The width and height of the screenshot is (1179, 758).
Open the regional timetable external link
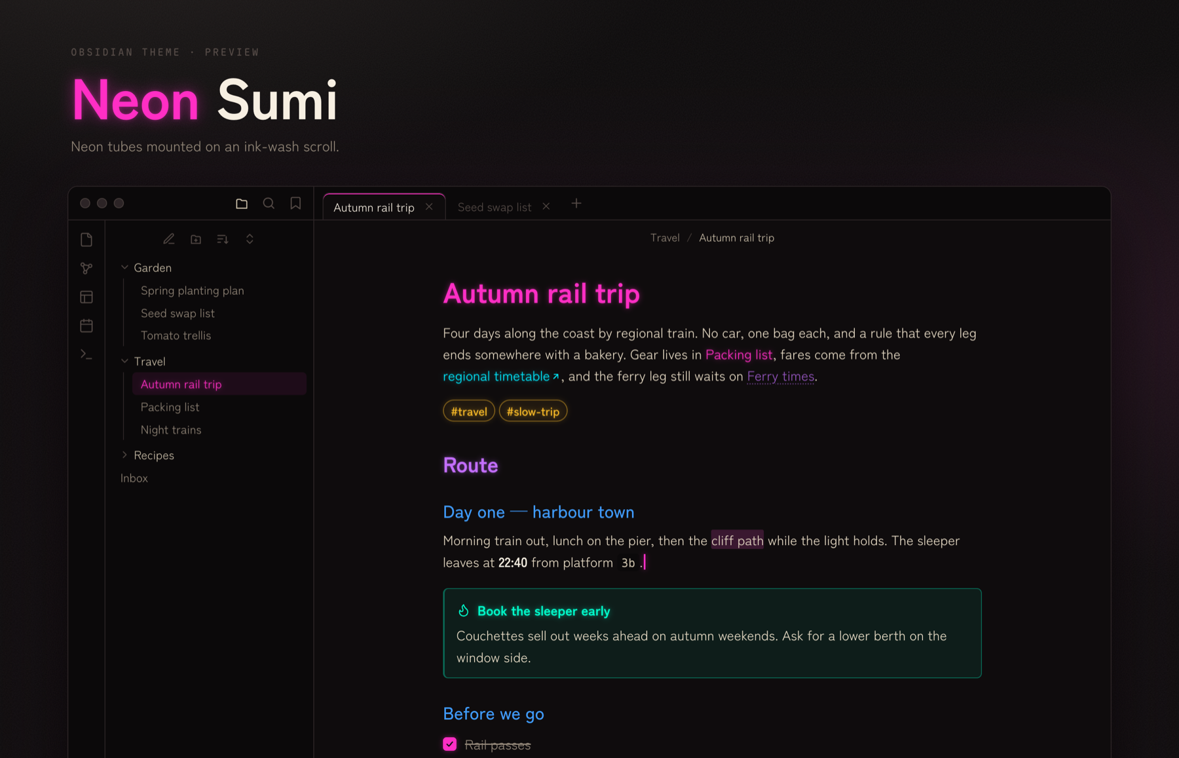pos(501,377)
